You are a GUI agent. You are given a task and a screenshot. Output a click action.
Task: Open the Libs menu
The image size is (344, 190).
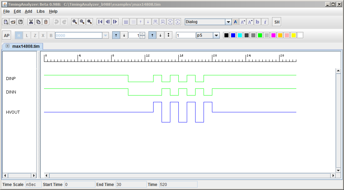(x=41, y=11)
